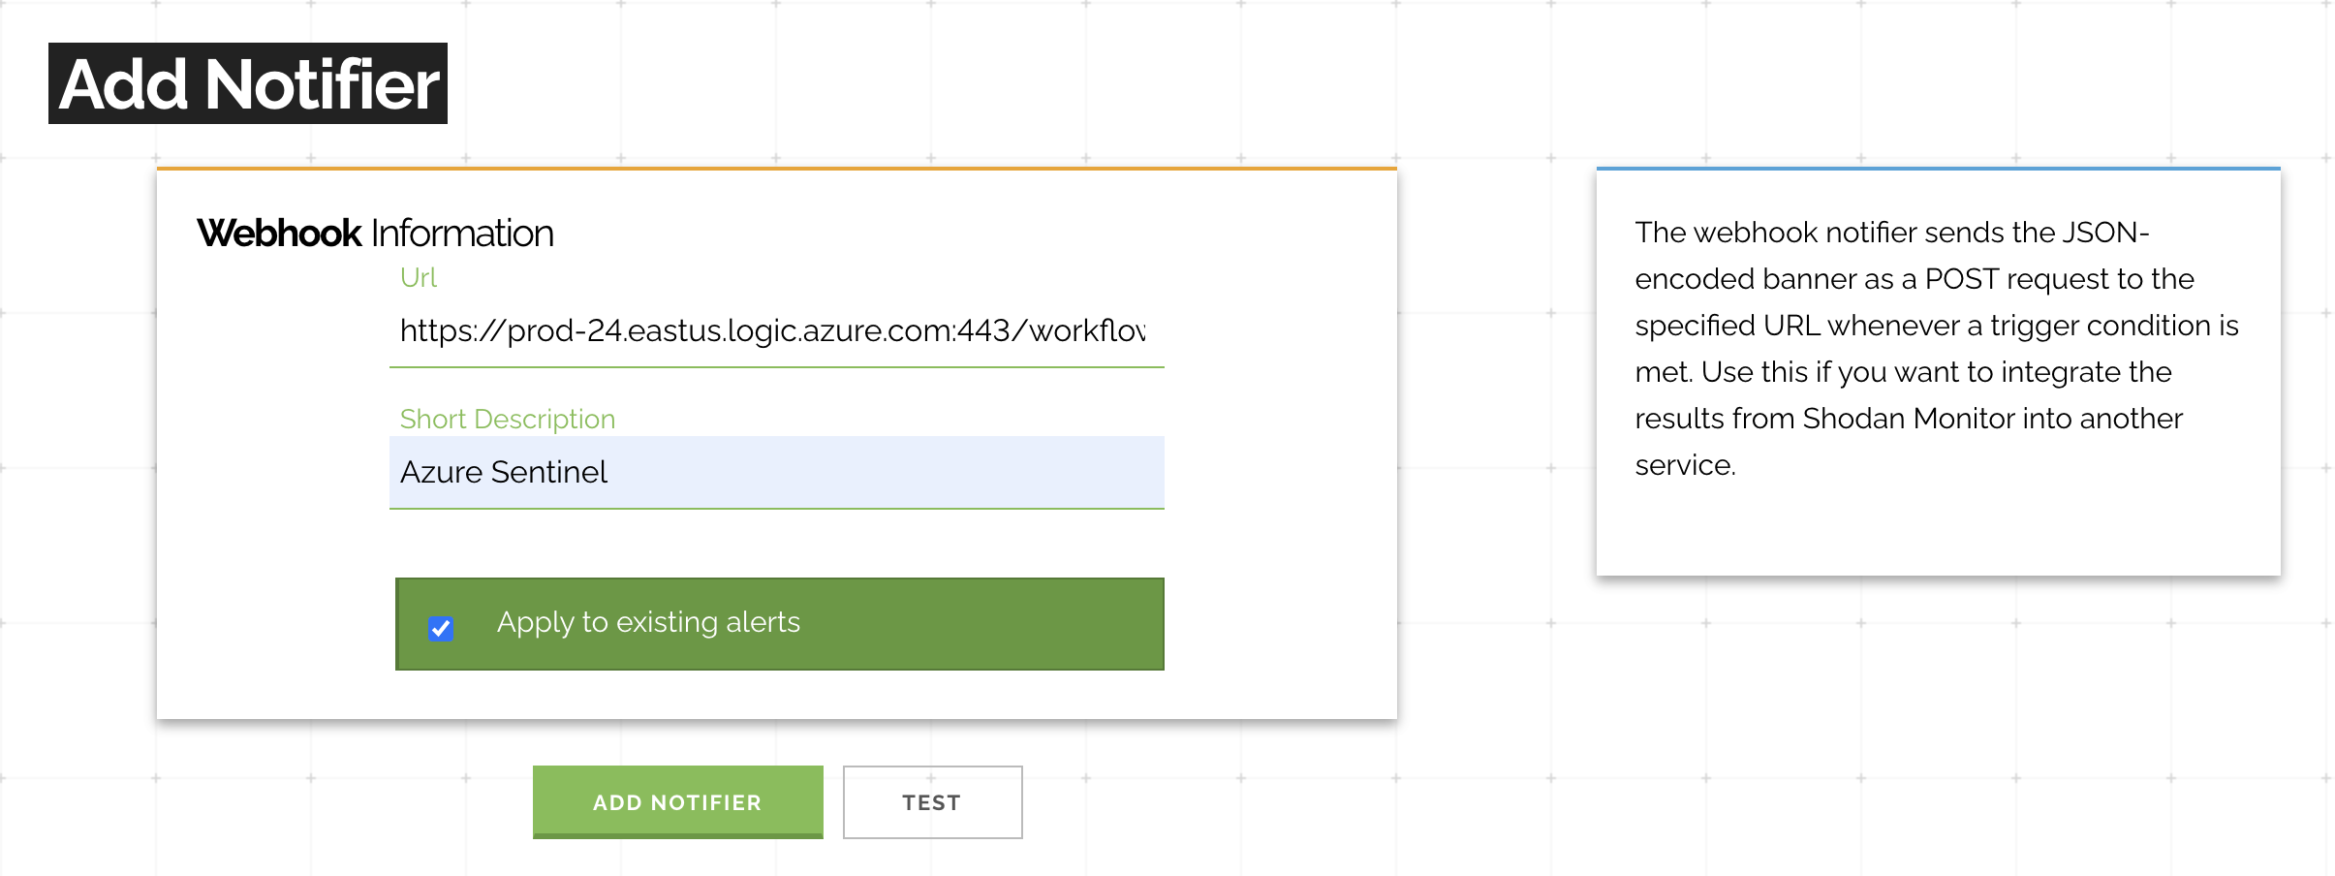2335x876 pixels.
Task: Click the webhook notifier help paragraph
Action: tap(1936, 349)
